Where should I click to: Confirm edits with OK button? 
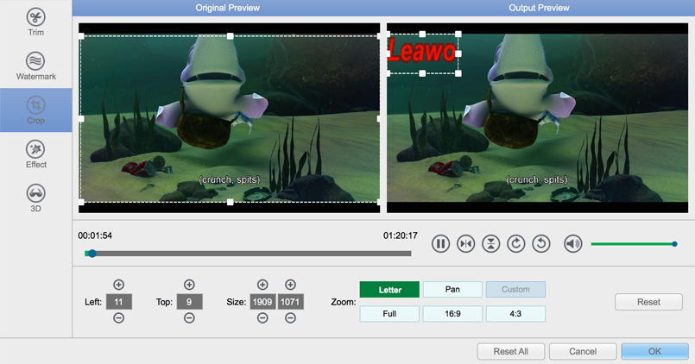(x=654, y=352)
